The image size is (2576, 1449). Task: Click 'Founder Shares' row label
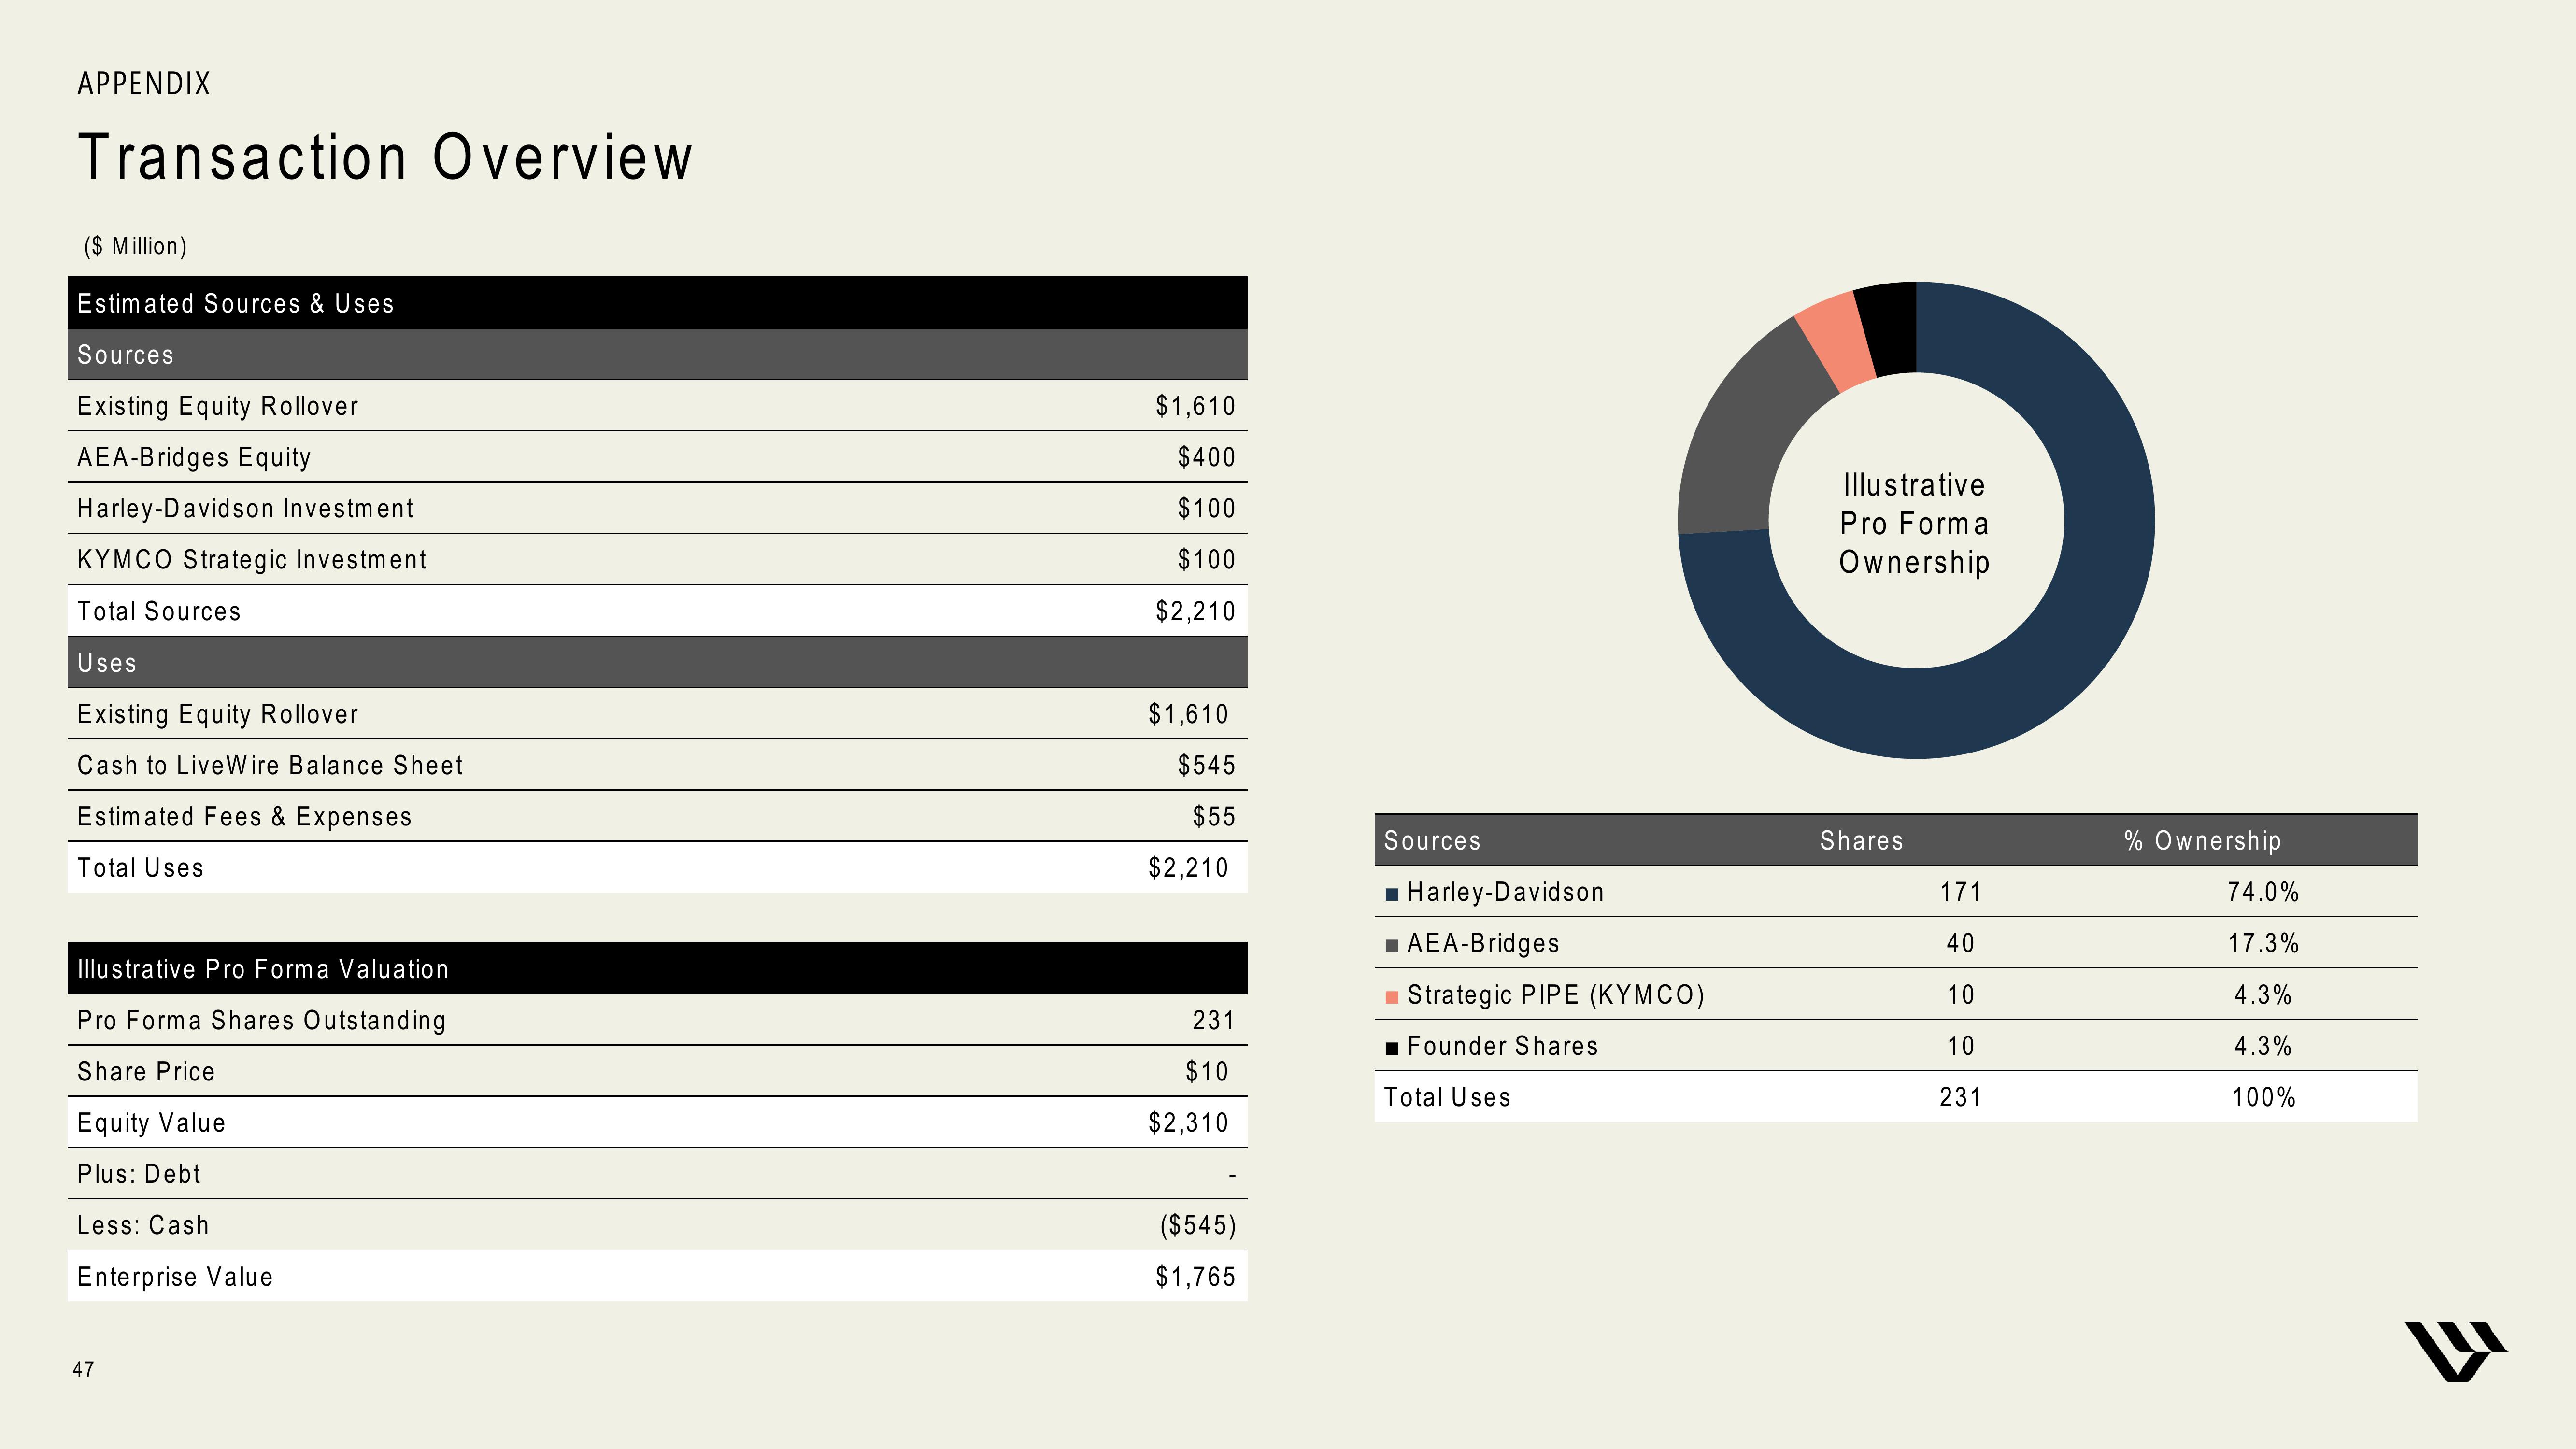pyautogui.click(x=1502, y=1046)
